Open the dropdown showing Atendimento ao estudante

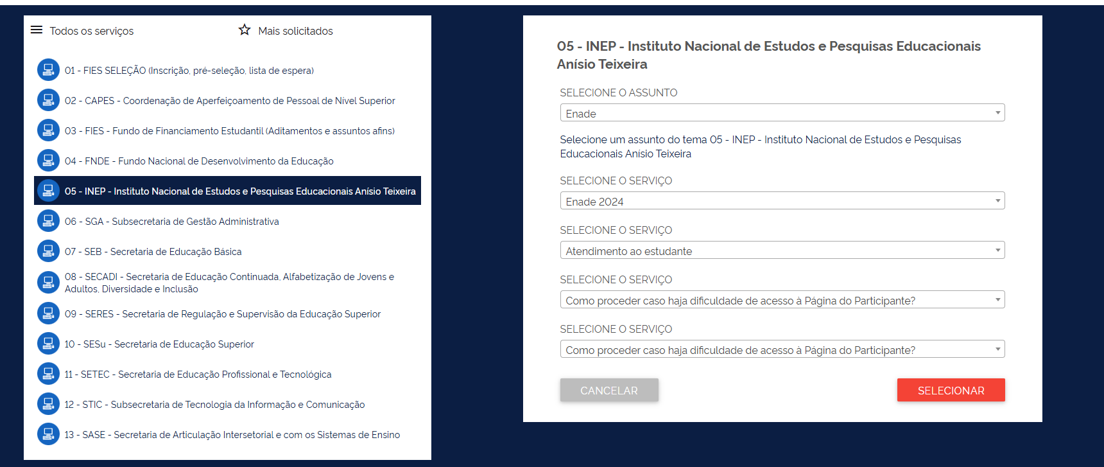pos(782,251)
